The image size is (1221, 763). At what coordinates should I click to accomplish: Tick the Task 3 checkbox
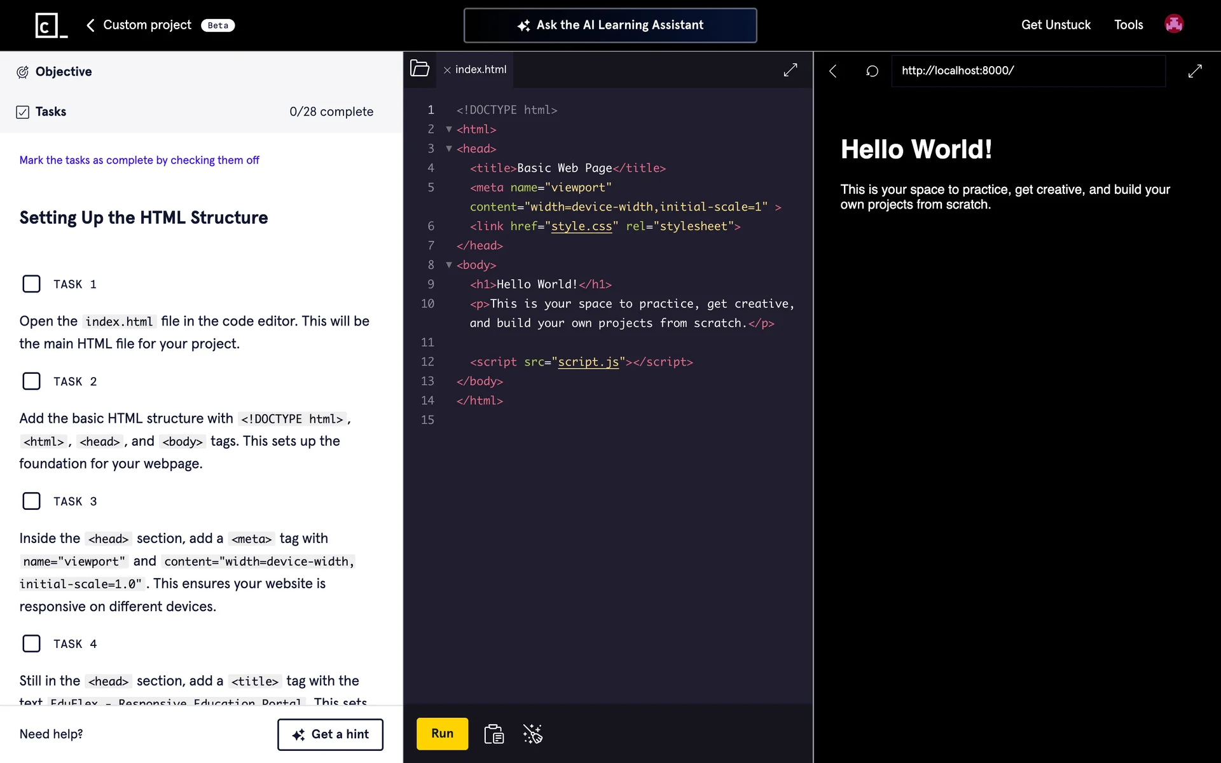coord(31,501)
